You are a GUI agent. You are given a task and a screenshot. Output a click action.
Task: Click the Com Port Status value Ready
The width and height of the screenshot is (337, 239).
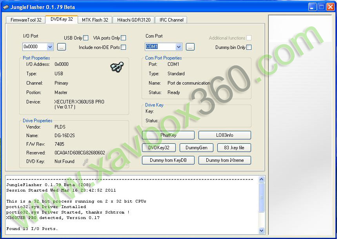tap(174, 92)
